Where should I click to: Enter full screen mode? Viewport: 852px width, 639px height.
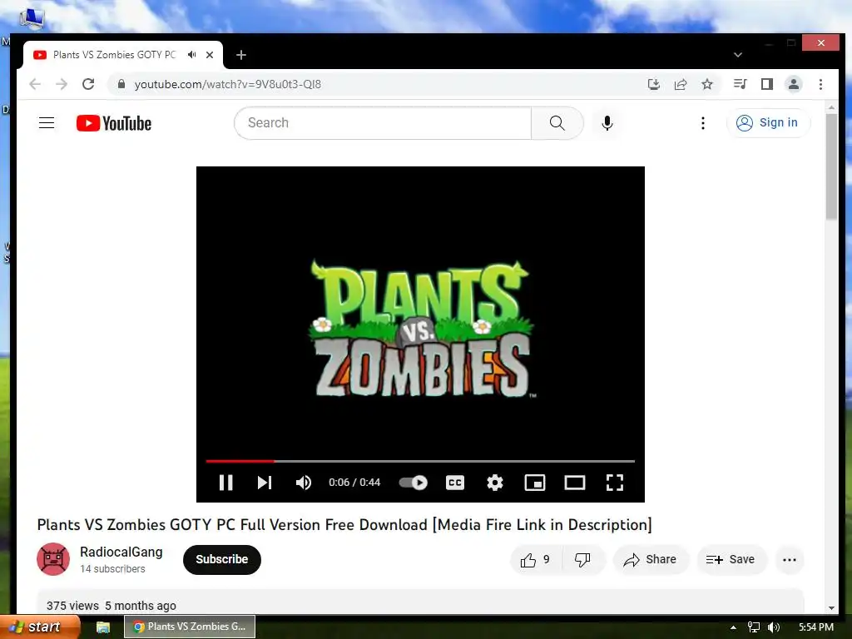point(615,483)
